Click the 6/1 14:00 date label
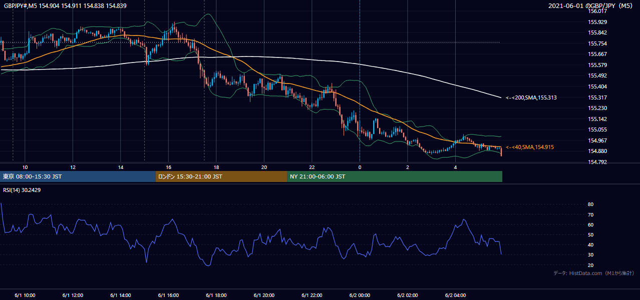Image resolution: width=640 pixels, height=300 pixels. point(120,295)
